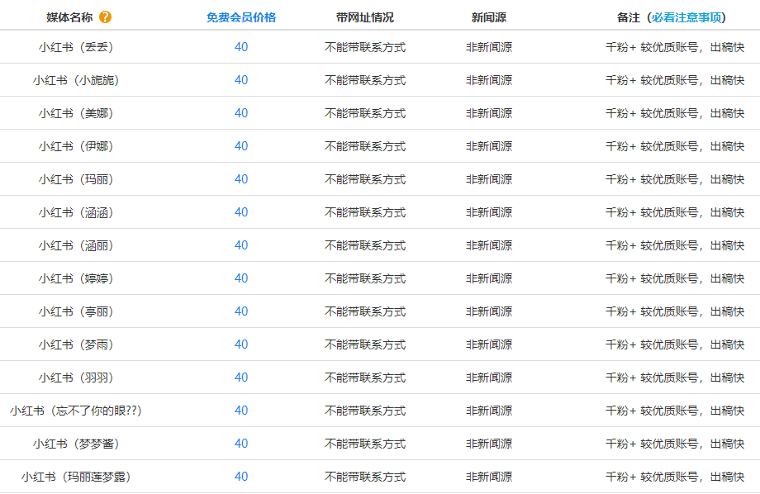
Task: Click 不能带联系方式 in 玛丽 row
Action: tap(365, 179)
